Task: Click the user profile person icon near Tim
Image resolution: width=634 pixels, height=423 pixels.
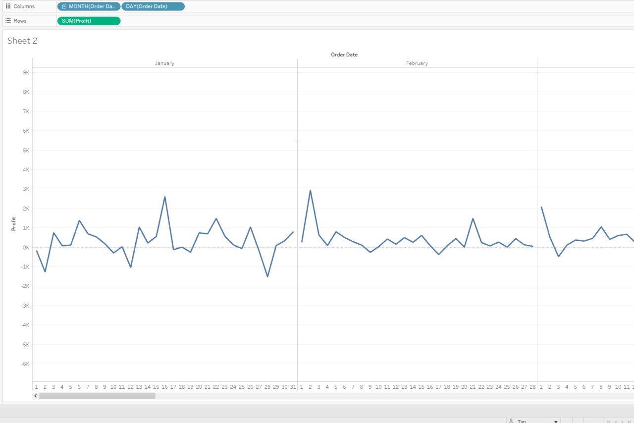Action: click(x=512, y=421)
